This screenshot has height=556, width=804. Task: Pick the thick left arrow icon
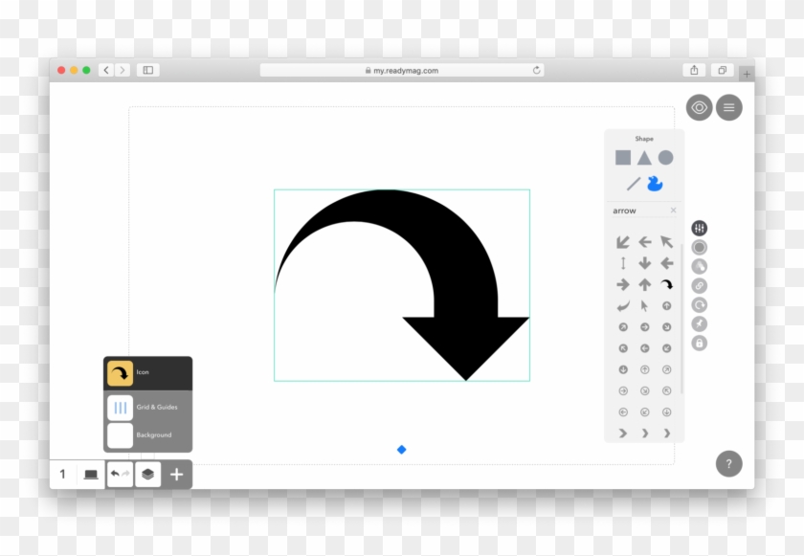(666, 263)
